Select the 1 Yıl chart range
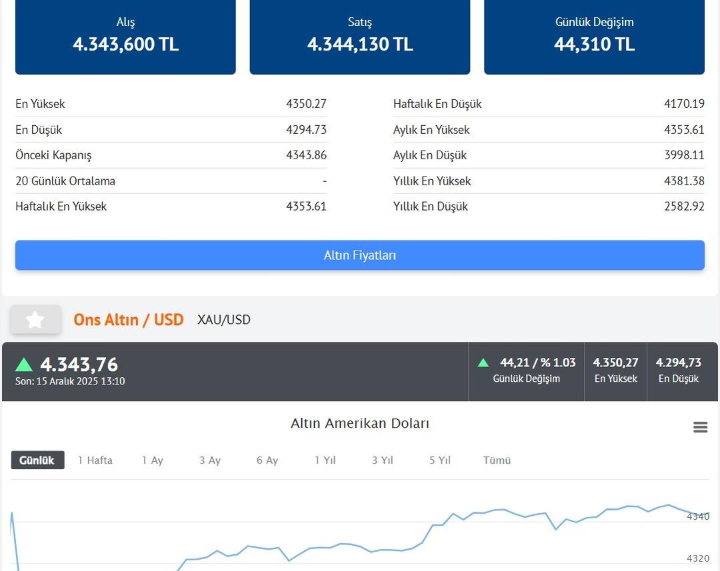Viewport: 720px width, 571px height. click(x=325, y=460)
